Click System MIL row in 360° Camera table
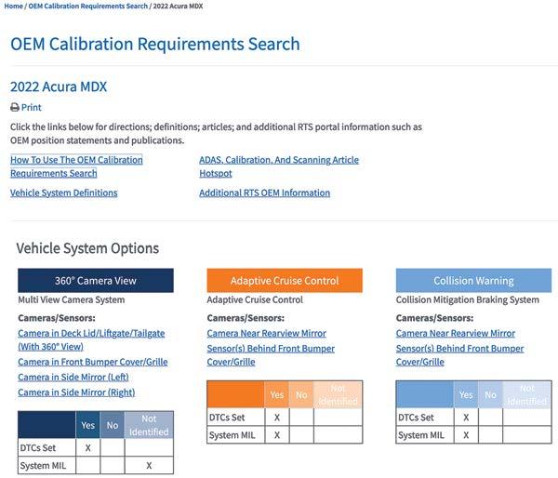Screen dimensions: 558x478 [96, 466]
